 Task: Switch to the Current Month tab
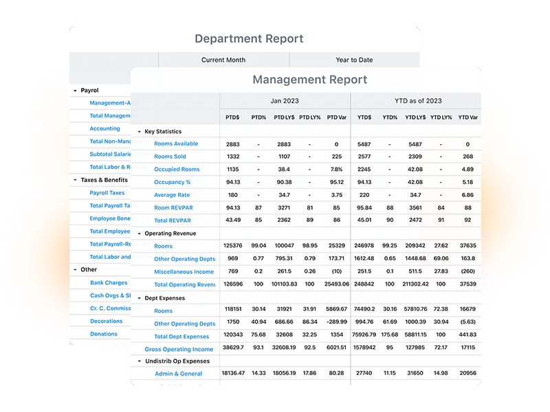[223, 60]
